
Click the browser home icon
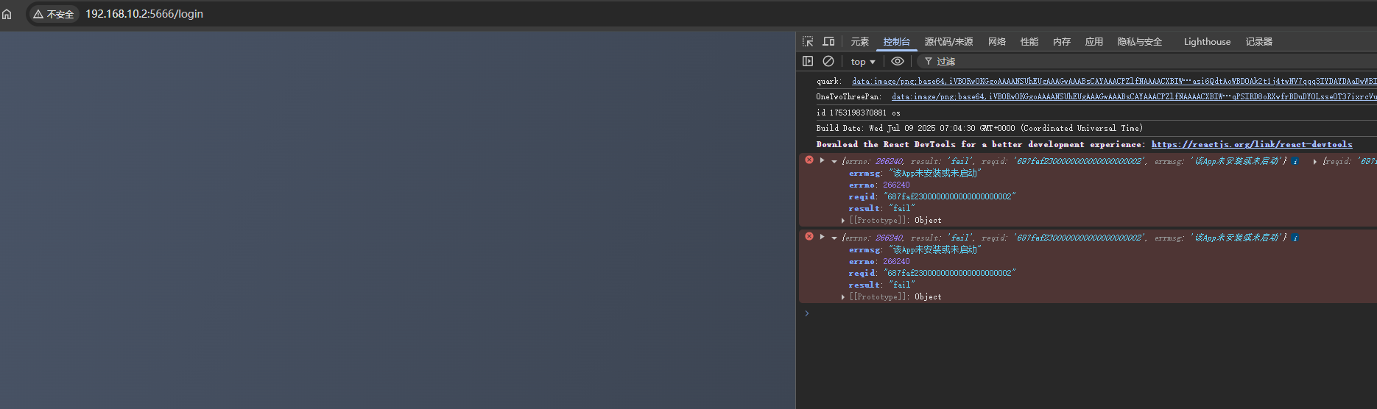pos(7,14)
